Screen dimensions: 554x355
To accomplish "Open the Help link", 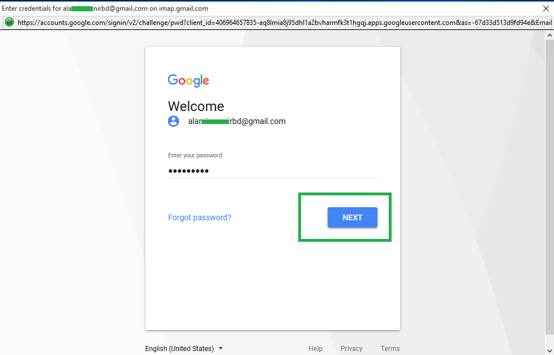I will [316, 348].
